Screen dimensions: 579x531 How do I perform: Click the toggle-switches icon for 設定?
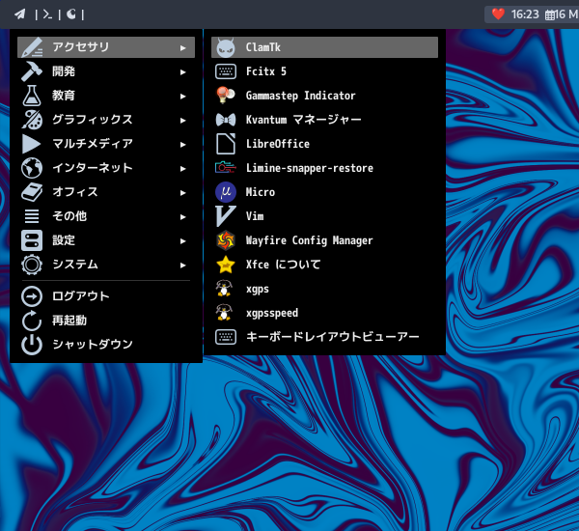[32, 240]
